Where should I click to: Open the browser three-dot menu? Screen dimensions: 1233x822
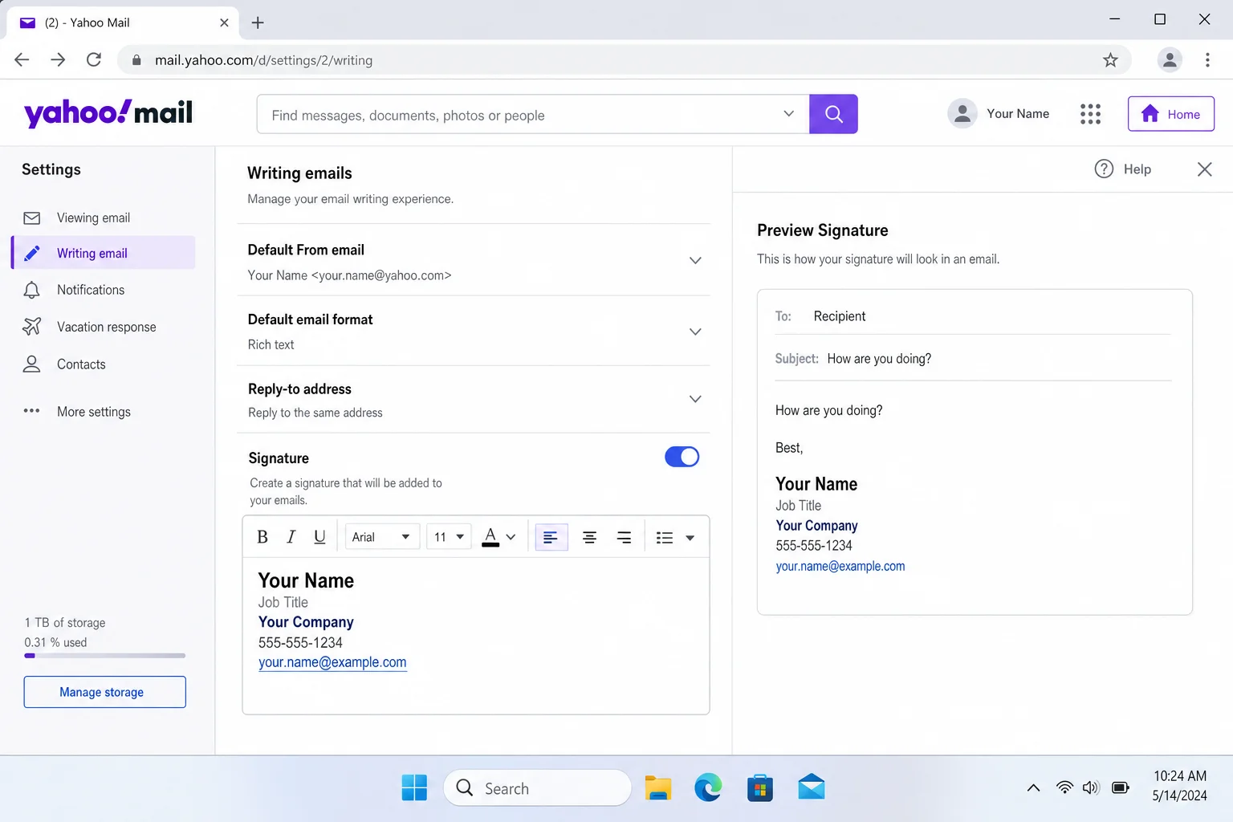point(1207,59)
